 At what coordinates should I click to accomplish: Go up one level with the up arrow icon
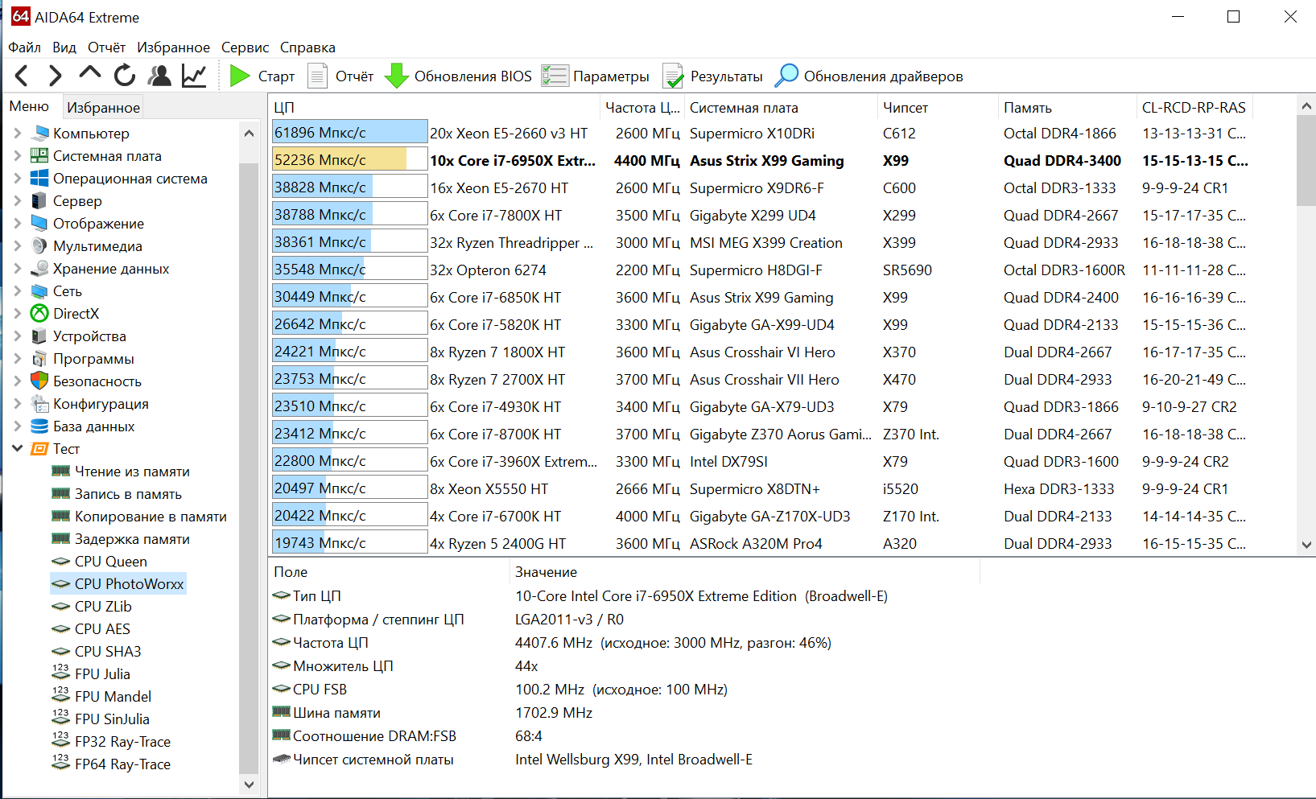pos(90,74)
